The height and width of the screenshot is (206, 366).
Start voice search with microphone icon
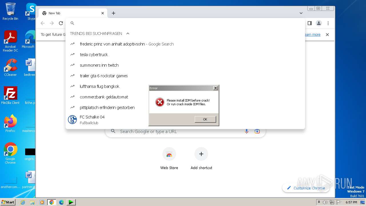pos(246,131)
